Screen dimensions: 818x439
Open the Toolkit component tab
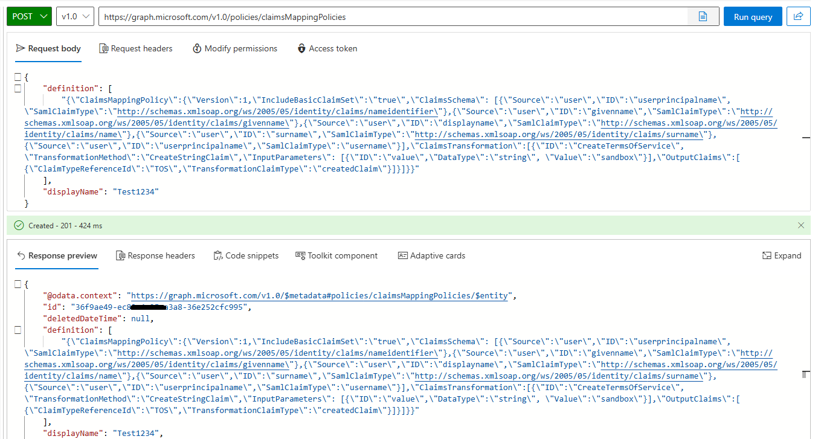click(x=337, y=255)
